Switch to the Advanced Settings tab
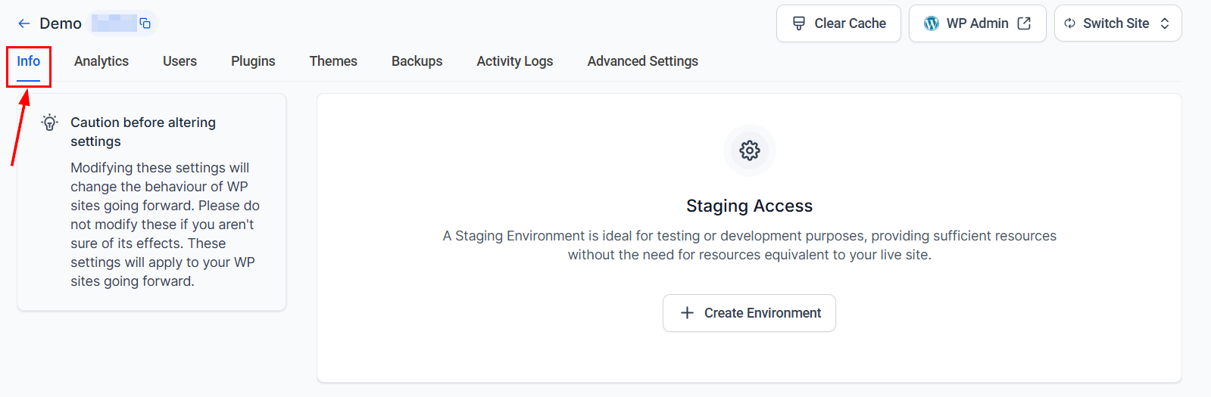1211x397 pixels. tap(642, 61)
